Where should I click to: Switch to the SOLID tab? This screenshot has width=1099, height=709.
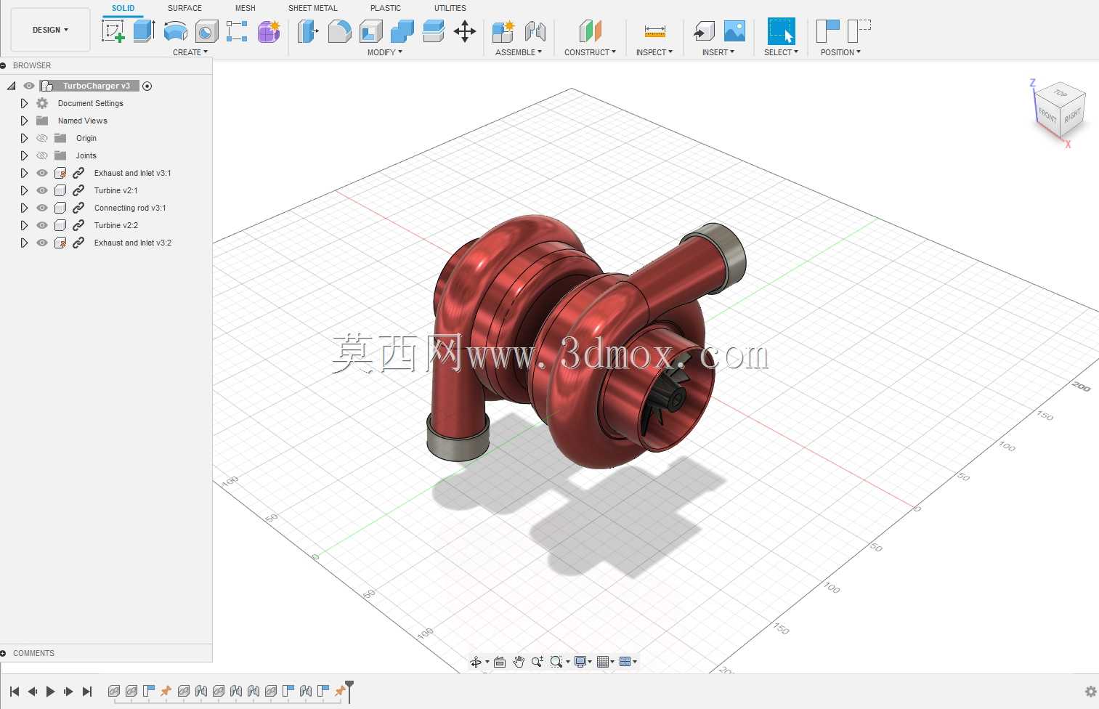(123, 8)
